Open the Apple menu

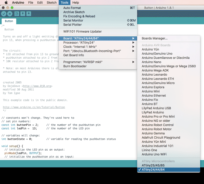tap(6, 3)
